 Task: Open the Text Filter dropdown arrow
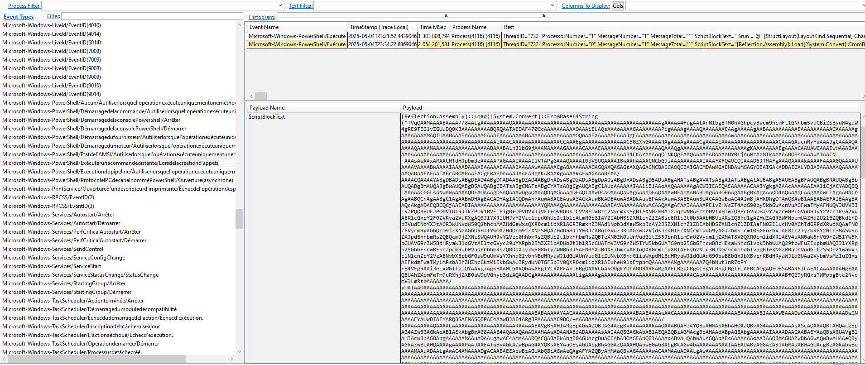[x=553, y=5]
